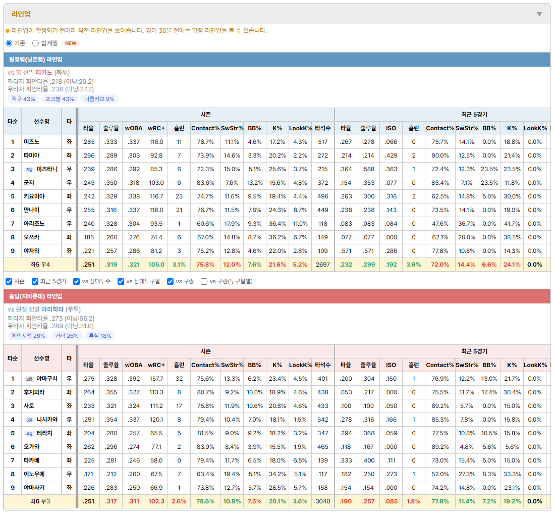Click the NEW badge beside 합계행
This screenshot has height=514, width=554.
(70, 43)
